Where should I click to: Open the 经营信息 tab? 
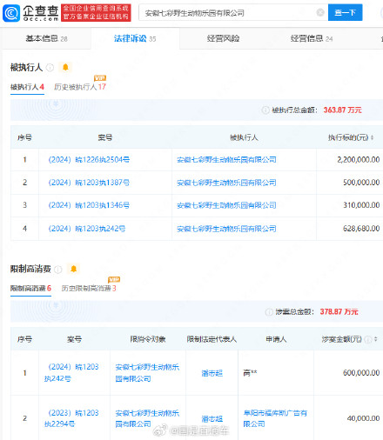click(x=312, y=38)
